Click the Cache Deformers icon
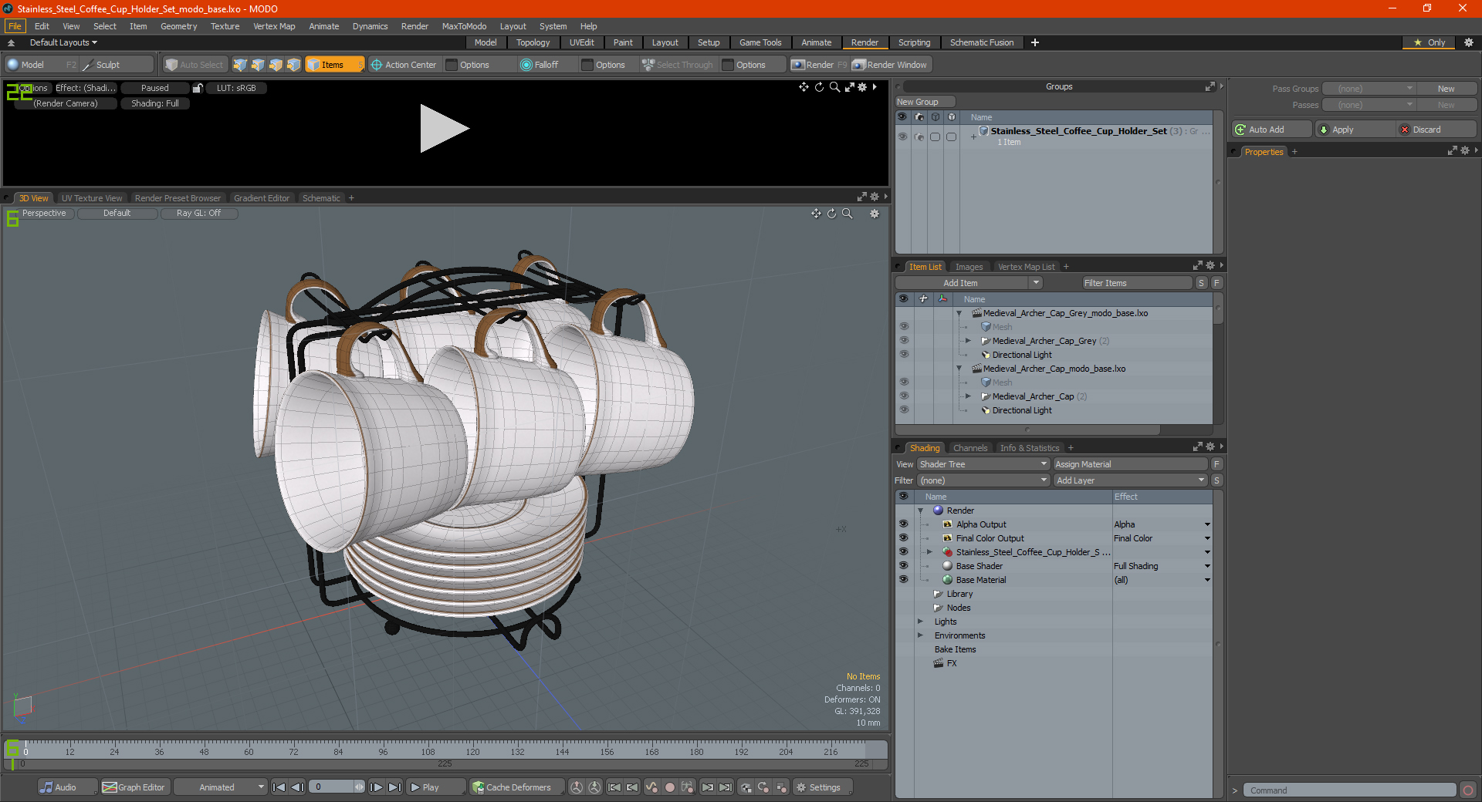 click(x=479, y=787)
